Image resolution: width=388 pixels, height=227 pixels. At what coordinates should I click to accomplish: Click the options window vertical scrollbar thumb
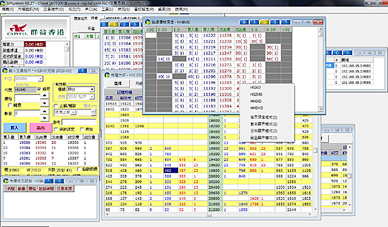click(315, 150)
